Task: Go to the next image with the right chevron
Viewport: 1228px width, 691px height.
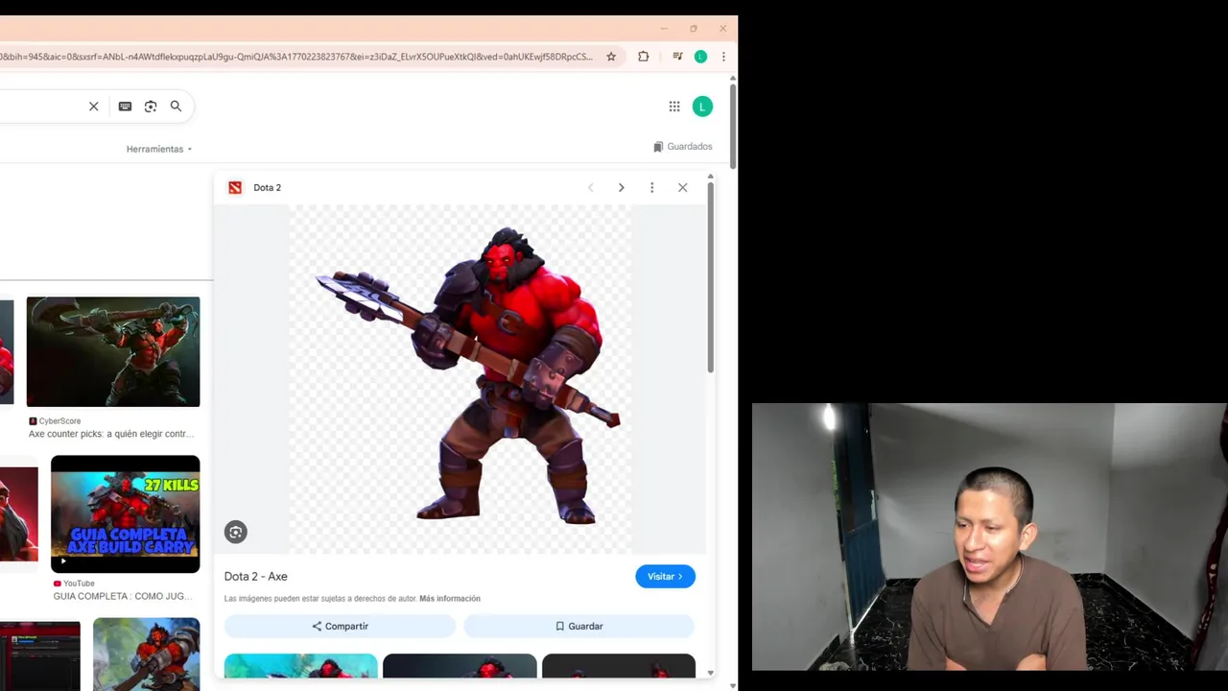Action: coord(621,187)
